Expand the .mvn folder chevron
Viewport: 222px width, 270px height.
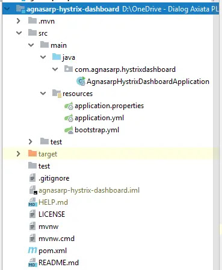[x=19, y=21]
